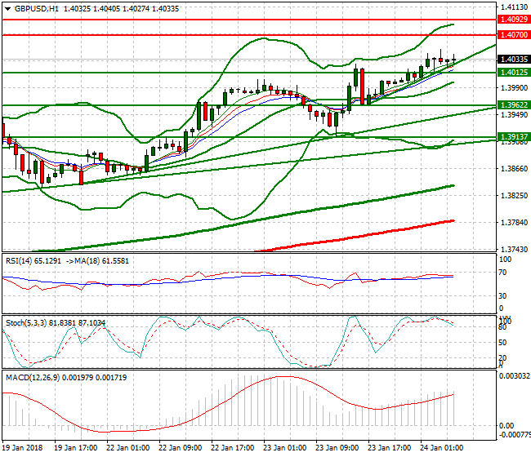Click the MACD zero level label 0.00
Screen dimensions: 531x457
coord(506,425)
